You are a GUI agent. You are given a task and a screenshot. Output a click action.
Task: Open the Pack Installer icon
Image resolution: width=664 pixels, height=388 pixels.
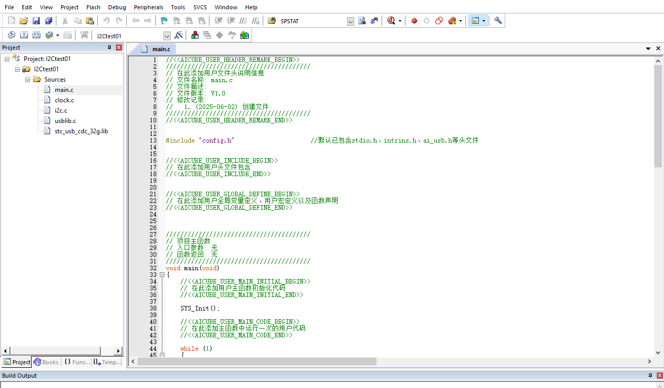[245, 35]
